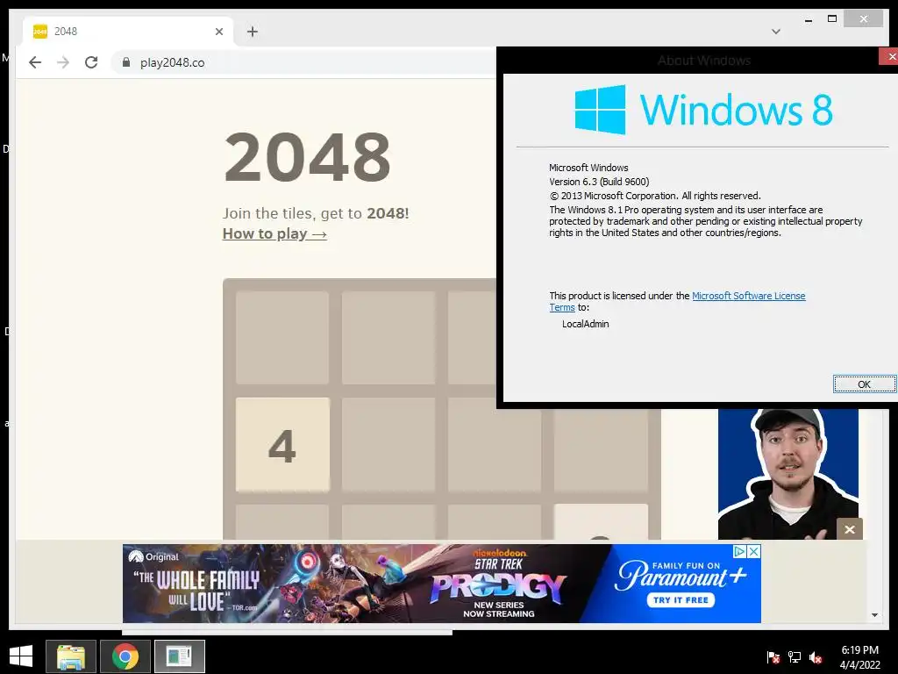Click the 2048 game title heading
This screenshot has height=674, width=898.
308,157
